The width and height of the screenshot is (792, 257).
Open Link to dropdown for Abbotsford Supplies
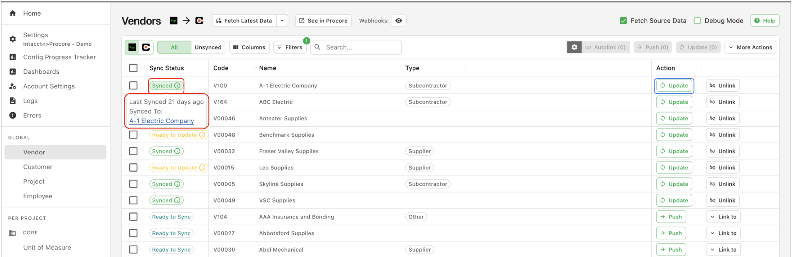[723, 233]
